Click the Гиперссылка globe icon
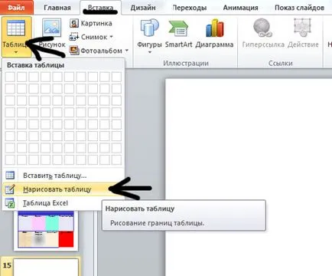 pos(262,28)
